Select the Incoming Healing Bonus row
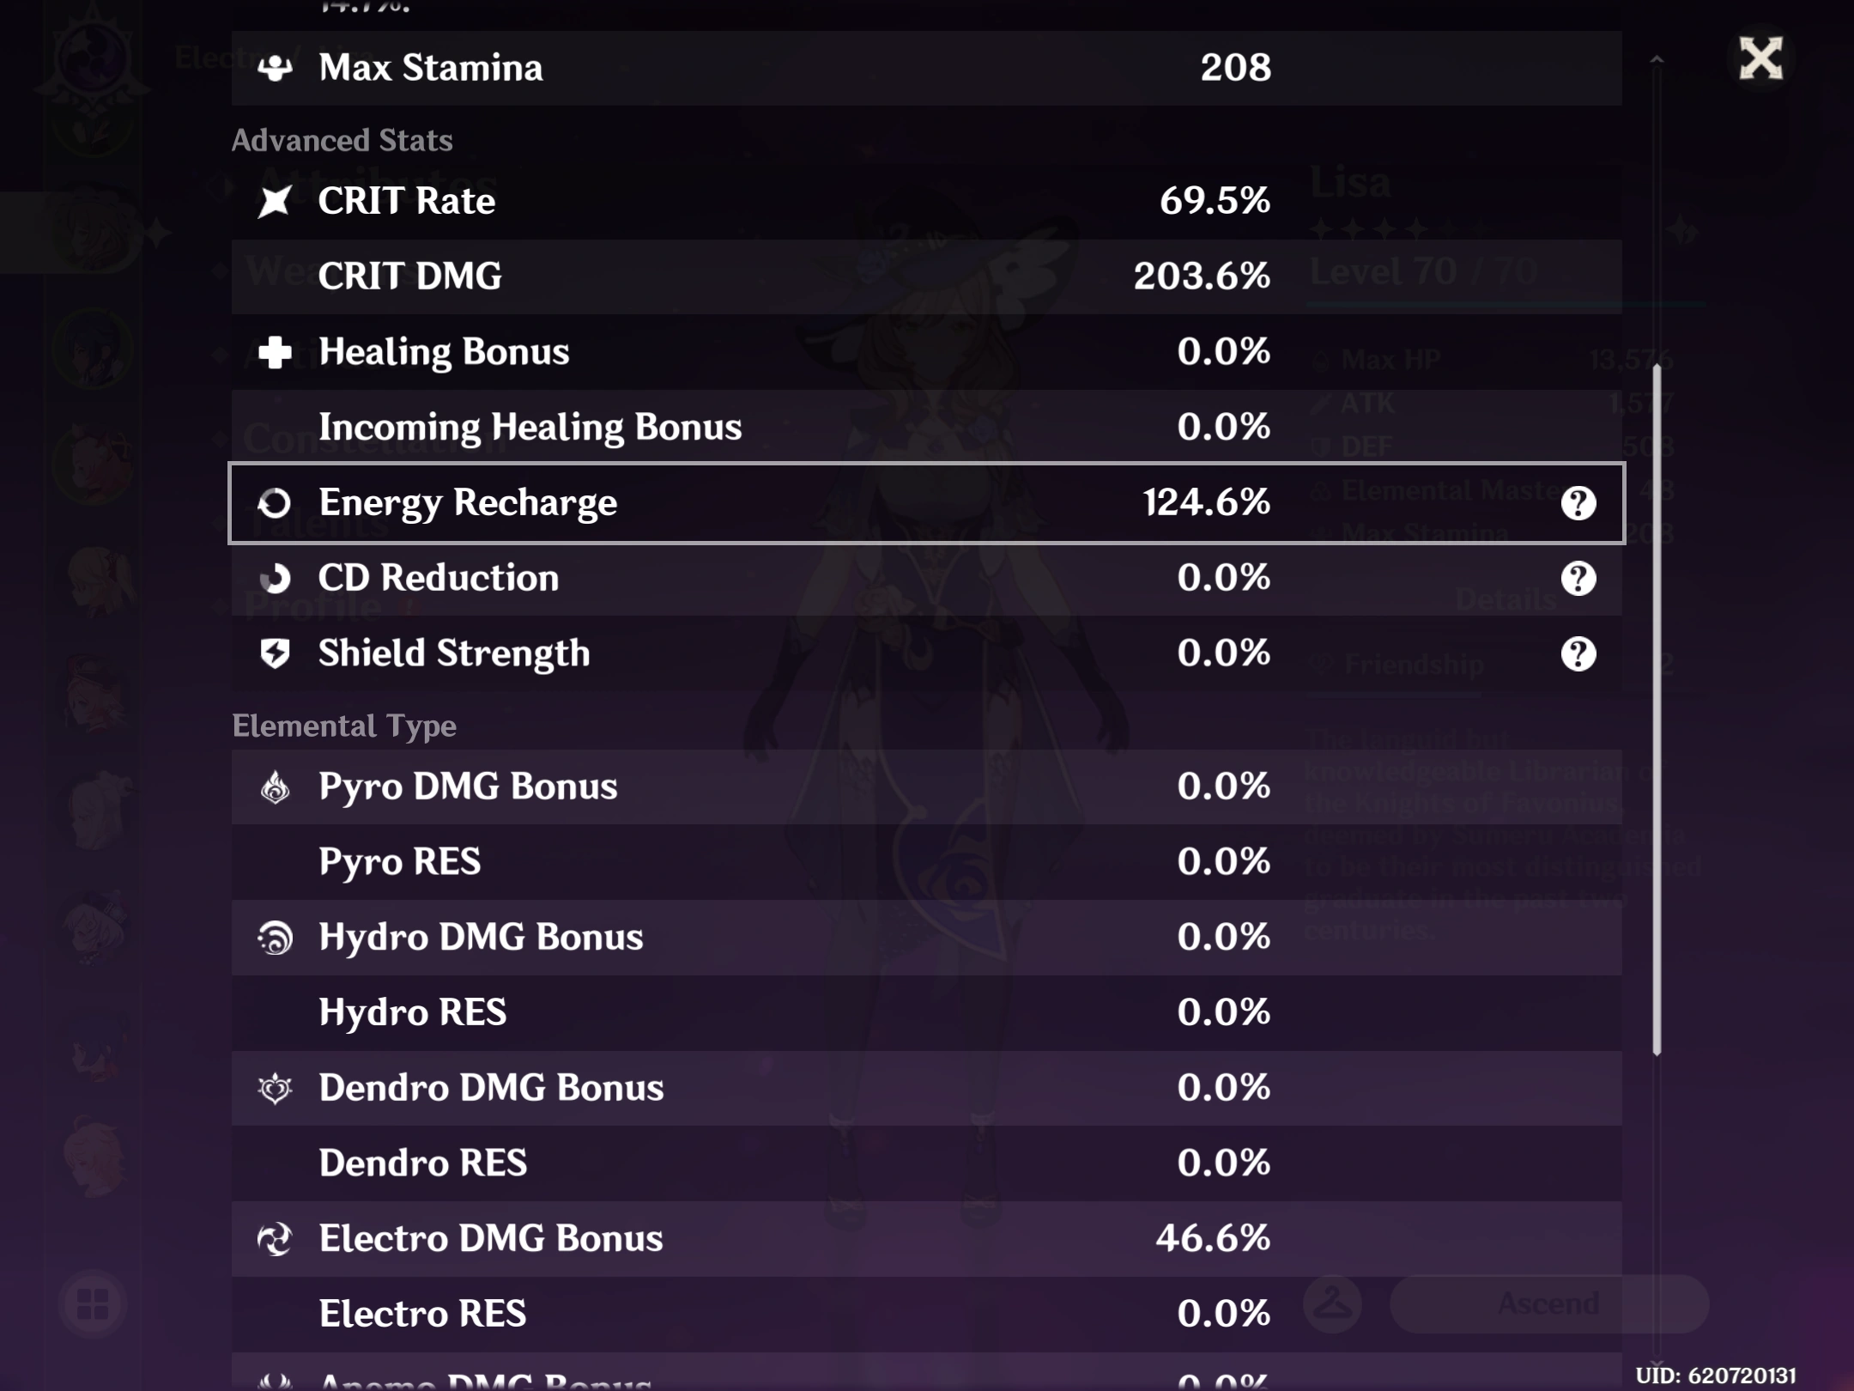The height and width of the screenshot is (1391, 1854). click(x=925, y=428)
